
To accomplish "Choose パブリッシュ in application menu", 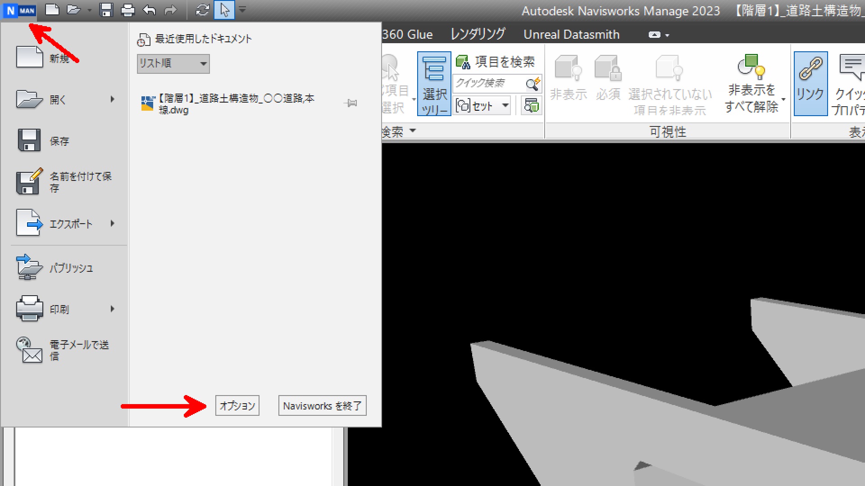I will coord(65,268).
